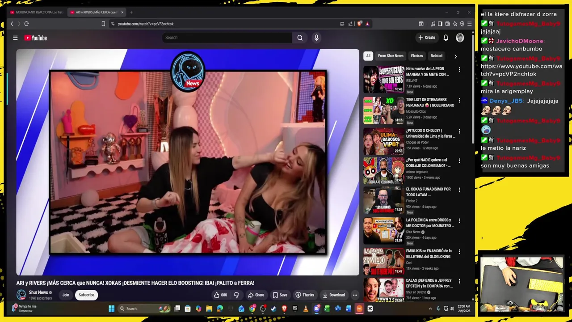Switch to GOBLINCIANO REACCIONA browser tab
This screenshot has width=572, height=322.
click(37, 12)
